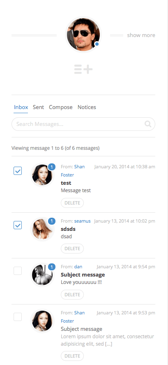This screenshot has width=168, height=365.
Task: Click the search magnifier icon
Action: click(148, 124)
